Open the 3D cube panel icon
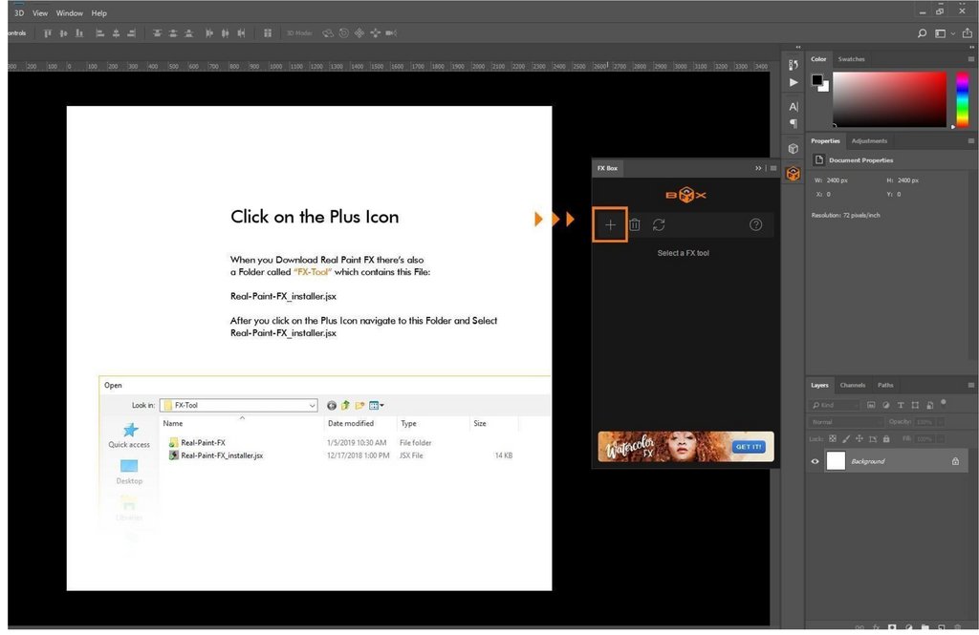 click(793, 149)
